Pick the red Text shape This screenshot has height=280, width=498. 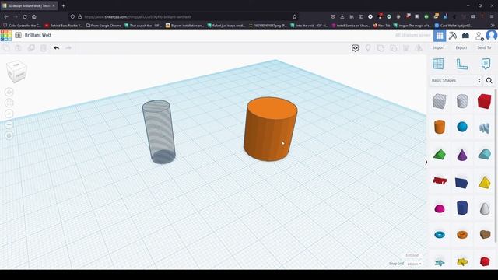440,181
